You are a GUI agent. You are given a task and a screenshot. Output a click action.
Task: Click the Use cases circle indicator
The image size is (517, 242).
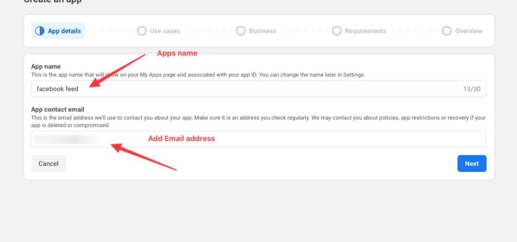tap(142, 31)
